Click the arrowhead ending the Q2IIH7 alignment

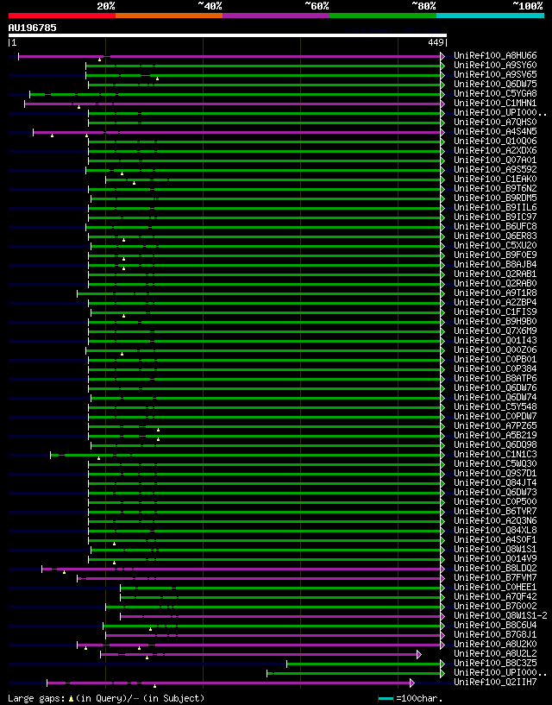click(x=412, y=683)
